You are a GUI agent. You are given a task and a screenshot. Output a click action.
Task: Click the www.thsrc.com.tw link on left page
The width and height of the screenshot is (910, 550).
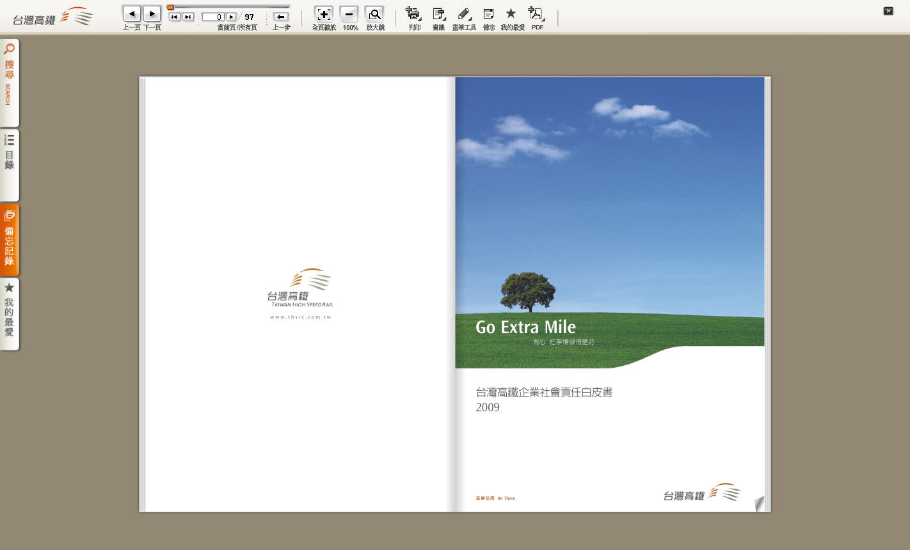click(301, 317)
